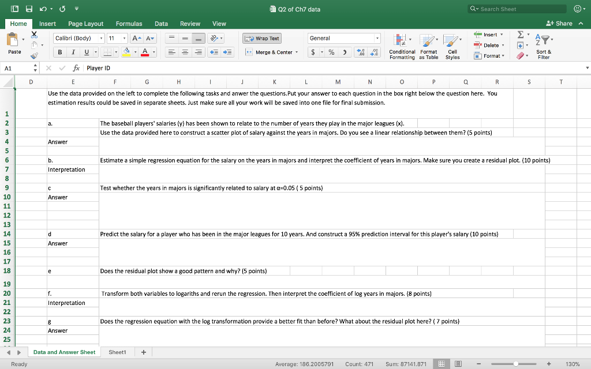Apply Format as Table

pos(428,46)
